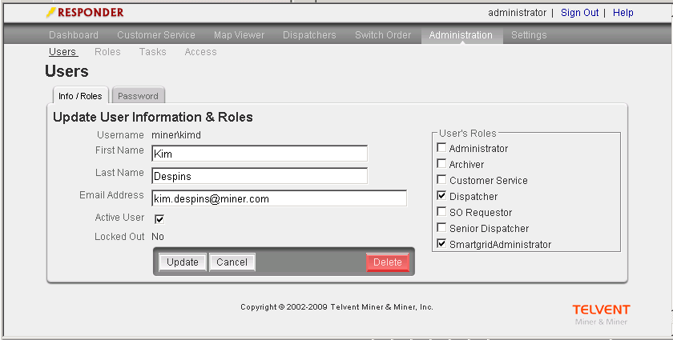
Task: Enable the Senior Dispatcher role
Action: point(441,229)
